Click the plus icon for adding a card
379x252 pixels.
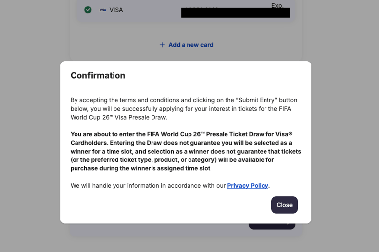pos(162,45)
